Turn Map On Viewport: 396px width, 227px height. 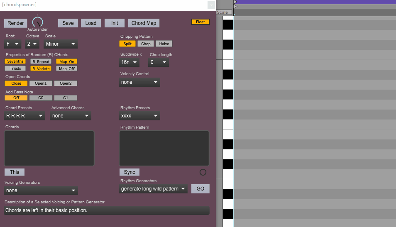pyautogui.click(x=67, y=61)
